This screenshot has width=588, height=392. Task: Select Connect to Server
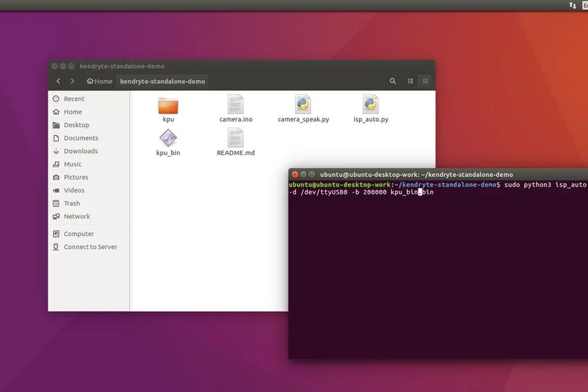[x=89, y=247]
